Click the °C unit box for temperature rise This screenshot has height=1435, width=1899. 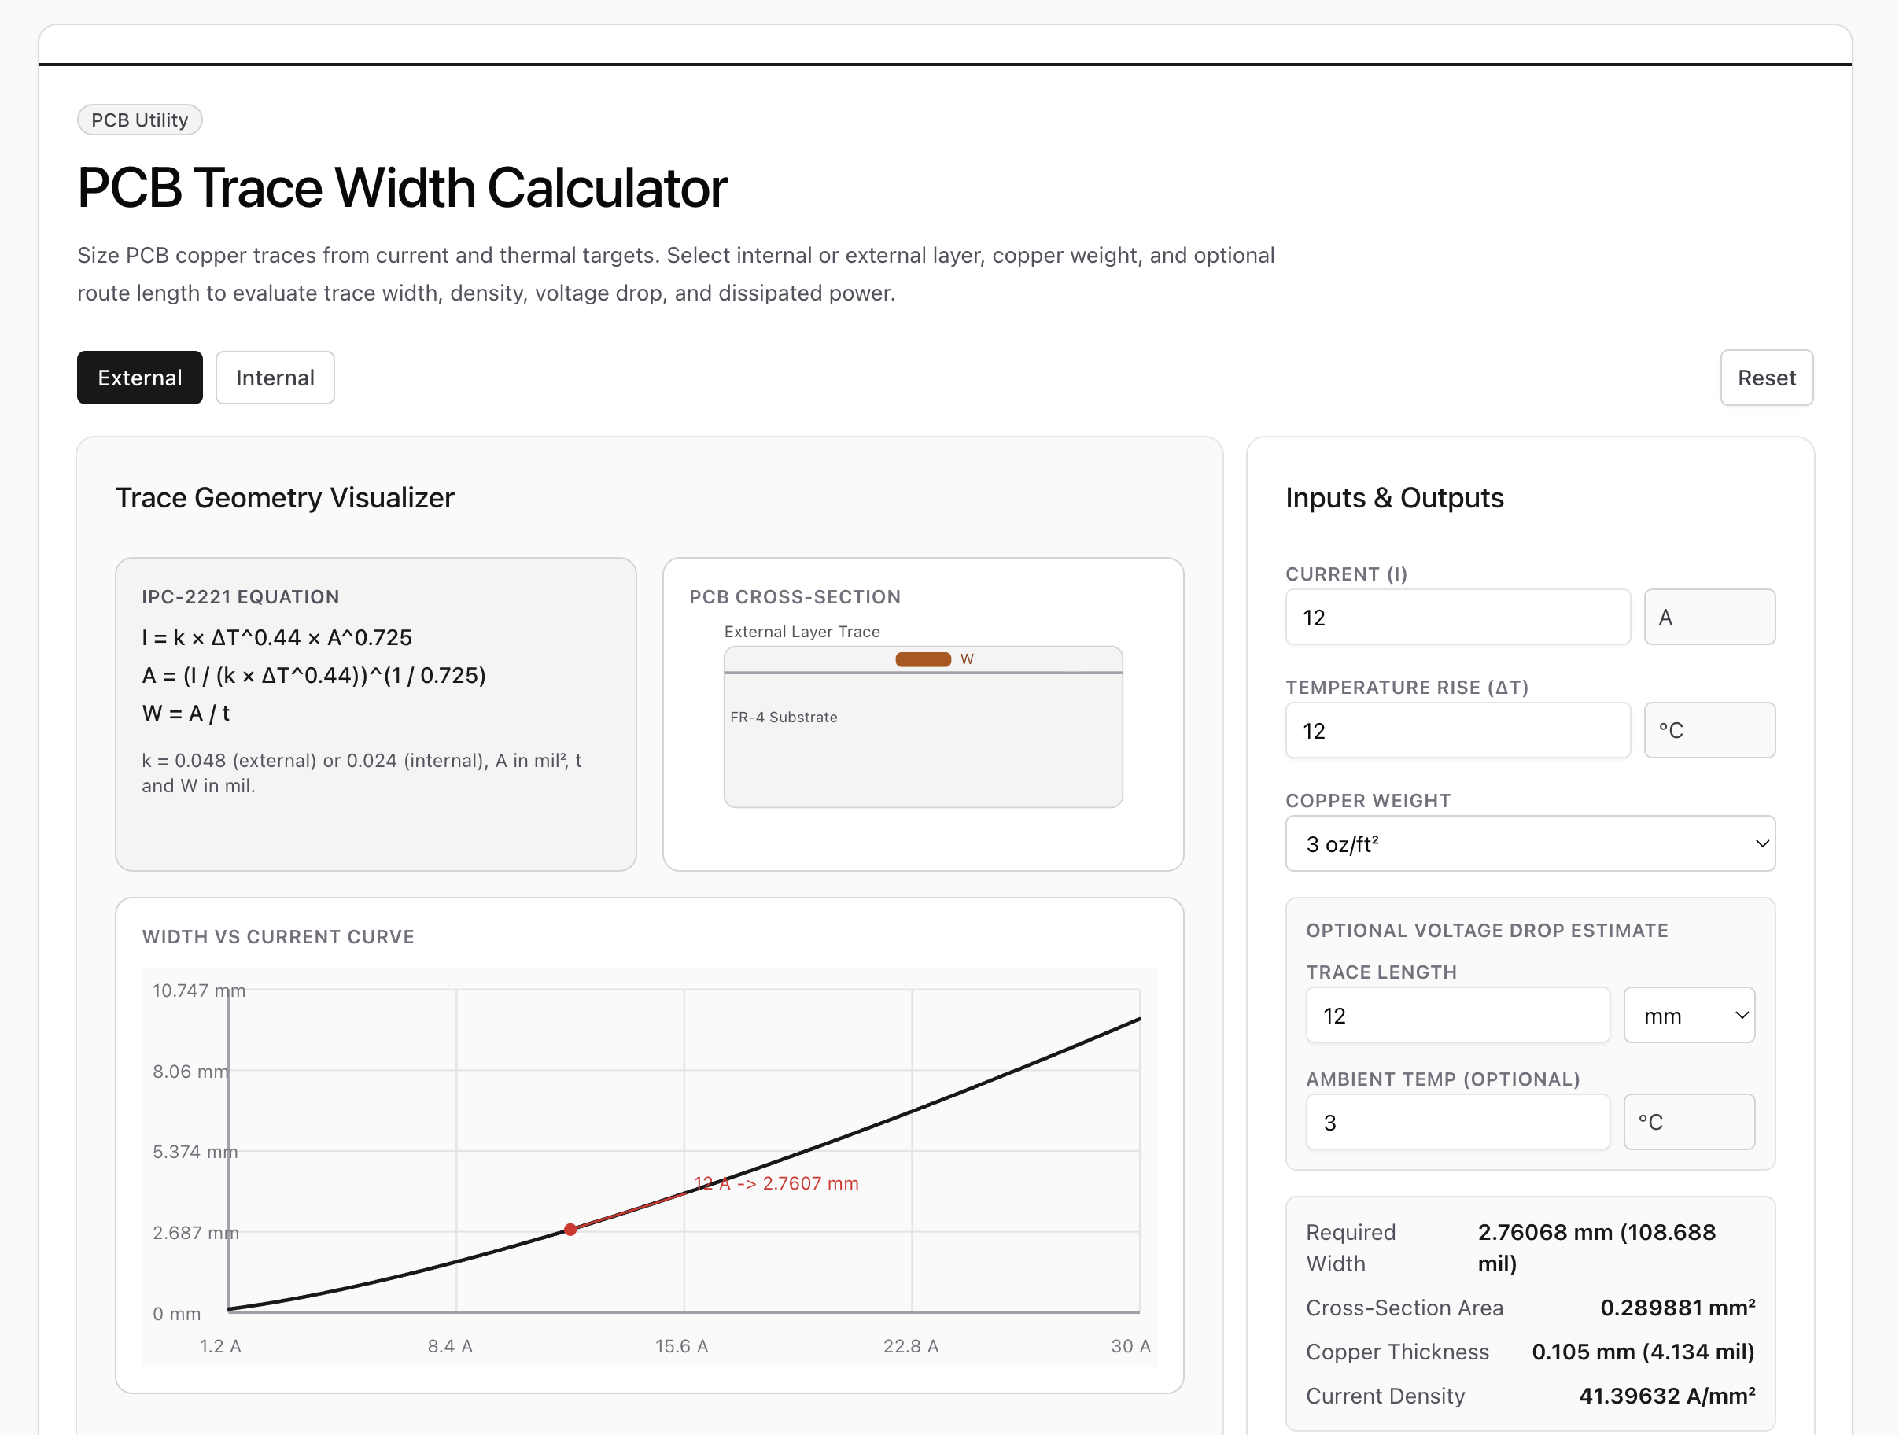tap(1709, 731)
